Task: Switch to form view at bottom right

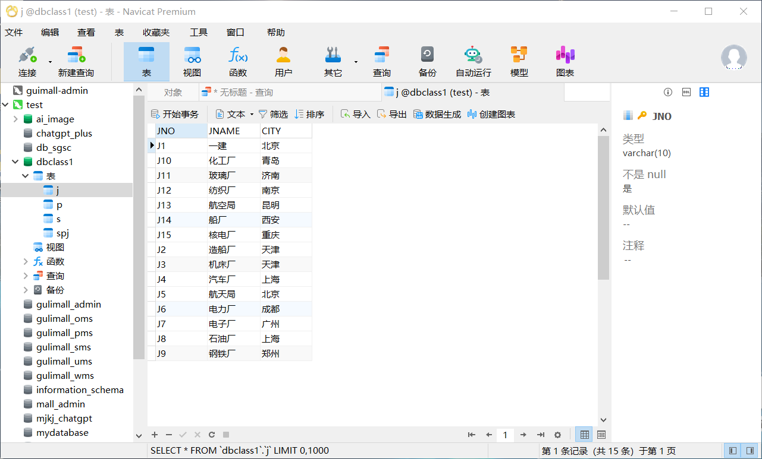Action: click(x=601, y=435)
